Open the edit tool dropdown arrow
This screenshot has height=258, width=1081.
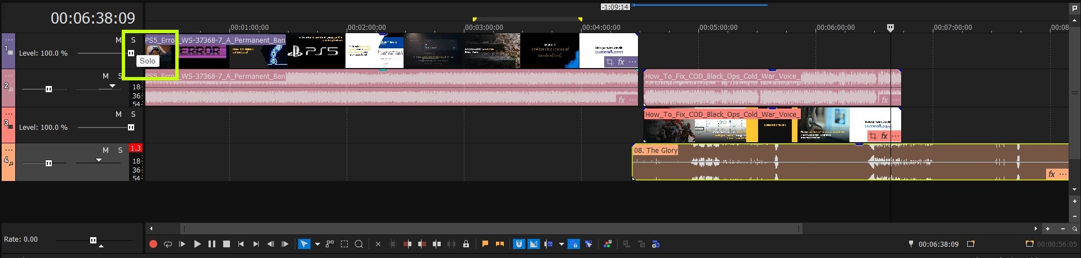pos(317,244)
